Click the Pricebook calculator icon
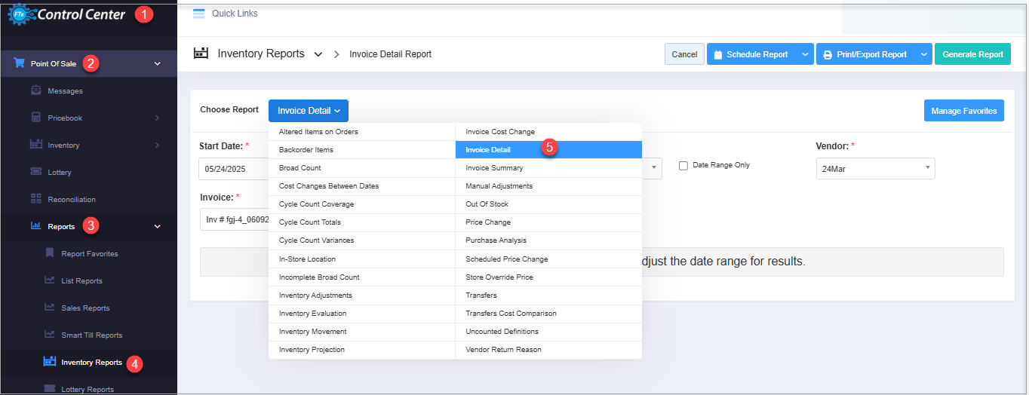 [36, 118]
